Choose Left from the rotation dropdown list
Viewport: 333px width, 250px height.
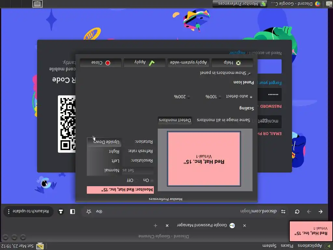click(x=104, y=161)
